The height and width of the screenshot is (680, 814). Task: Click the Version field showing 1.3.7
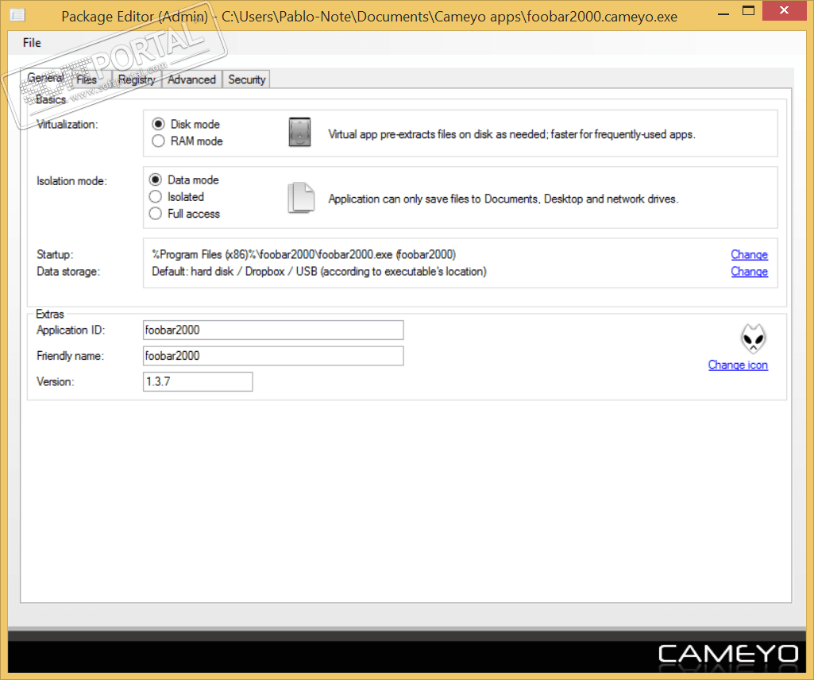point(198,382)
